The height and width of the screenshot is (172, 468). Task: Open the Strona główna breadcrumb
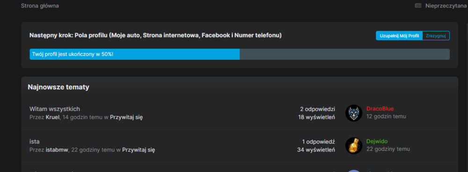click(x=40, y=6)
